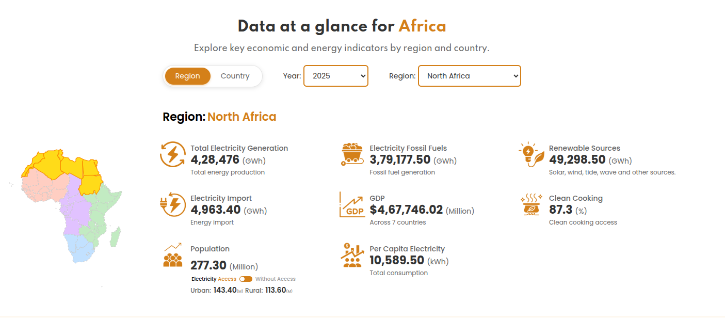The width and height of the screenshot is (725, 335).
Task: Click the Clean Cooking stove icon
Action: pos(531,204)
